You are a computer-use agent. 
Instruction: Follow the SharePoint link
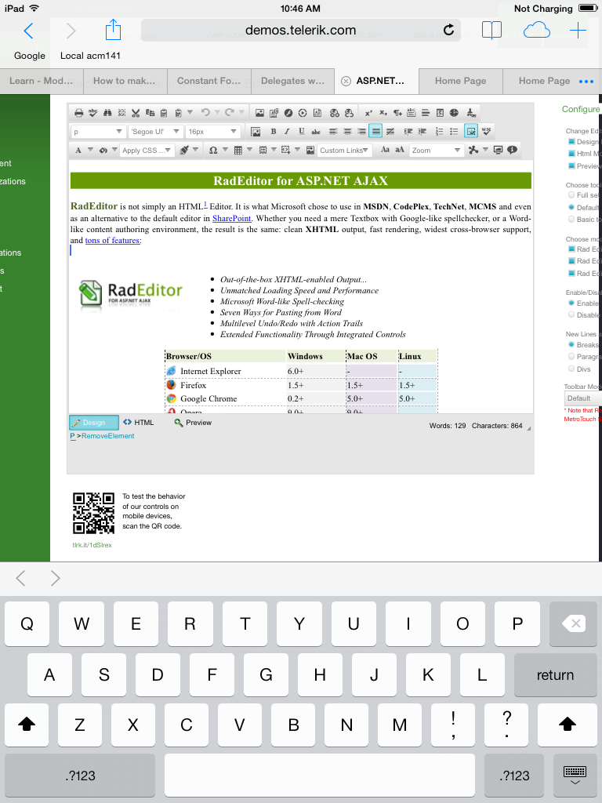pyautogui.click(x=232, y=218)
